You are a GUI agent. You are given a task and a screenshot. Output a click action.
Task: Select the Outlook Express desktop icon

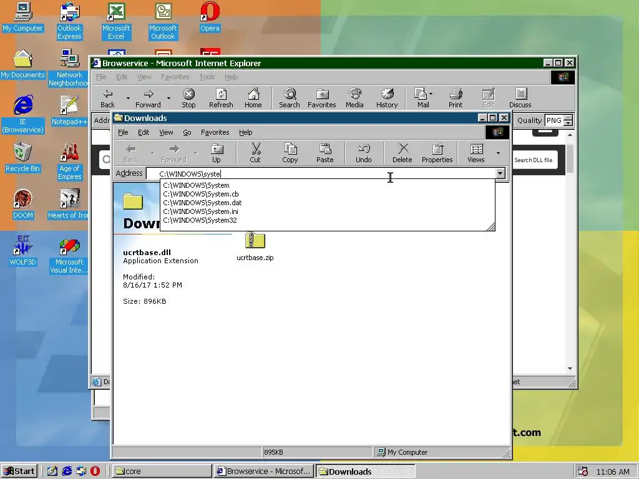coord(69,21)
